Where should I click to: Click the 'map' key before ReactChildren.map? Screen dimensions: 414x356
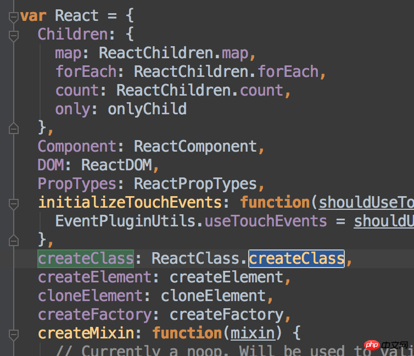(68, 54)
